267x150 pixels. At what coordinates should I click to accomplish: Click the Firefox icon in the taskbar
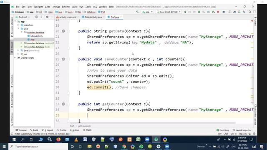pyautogui.click(x=58, y=140)
